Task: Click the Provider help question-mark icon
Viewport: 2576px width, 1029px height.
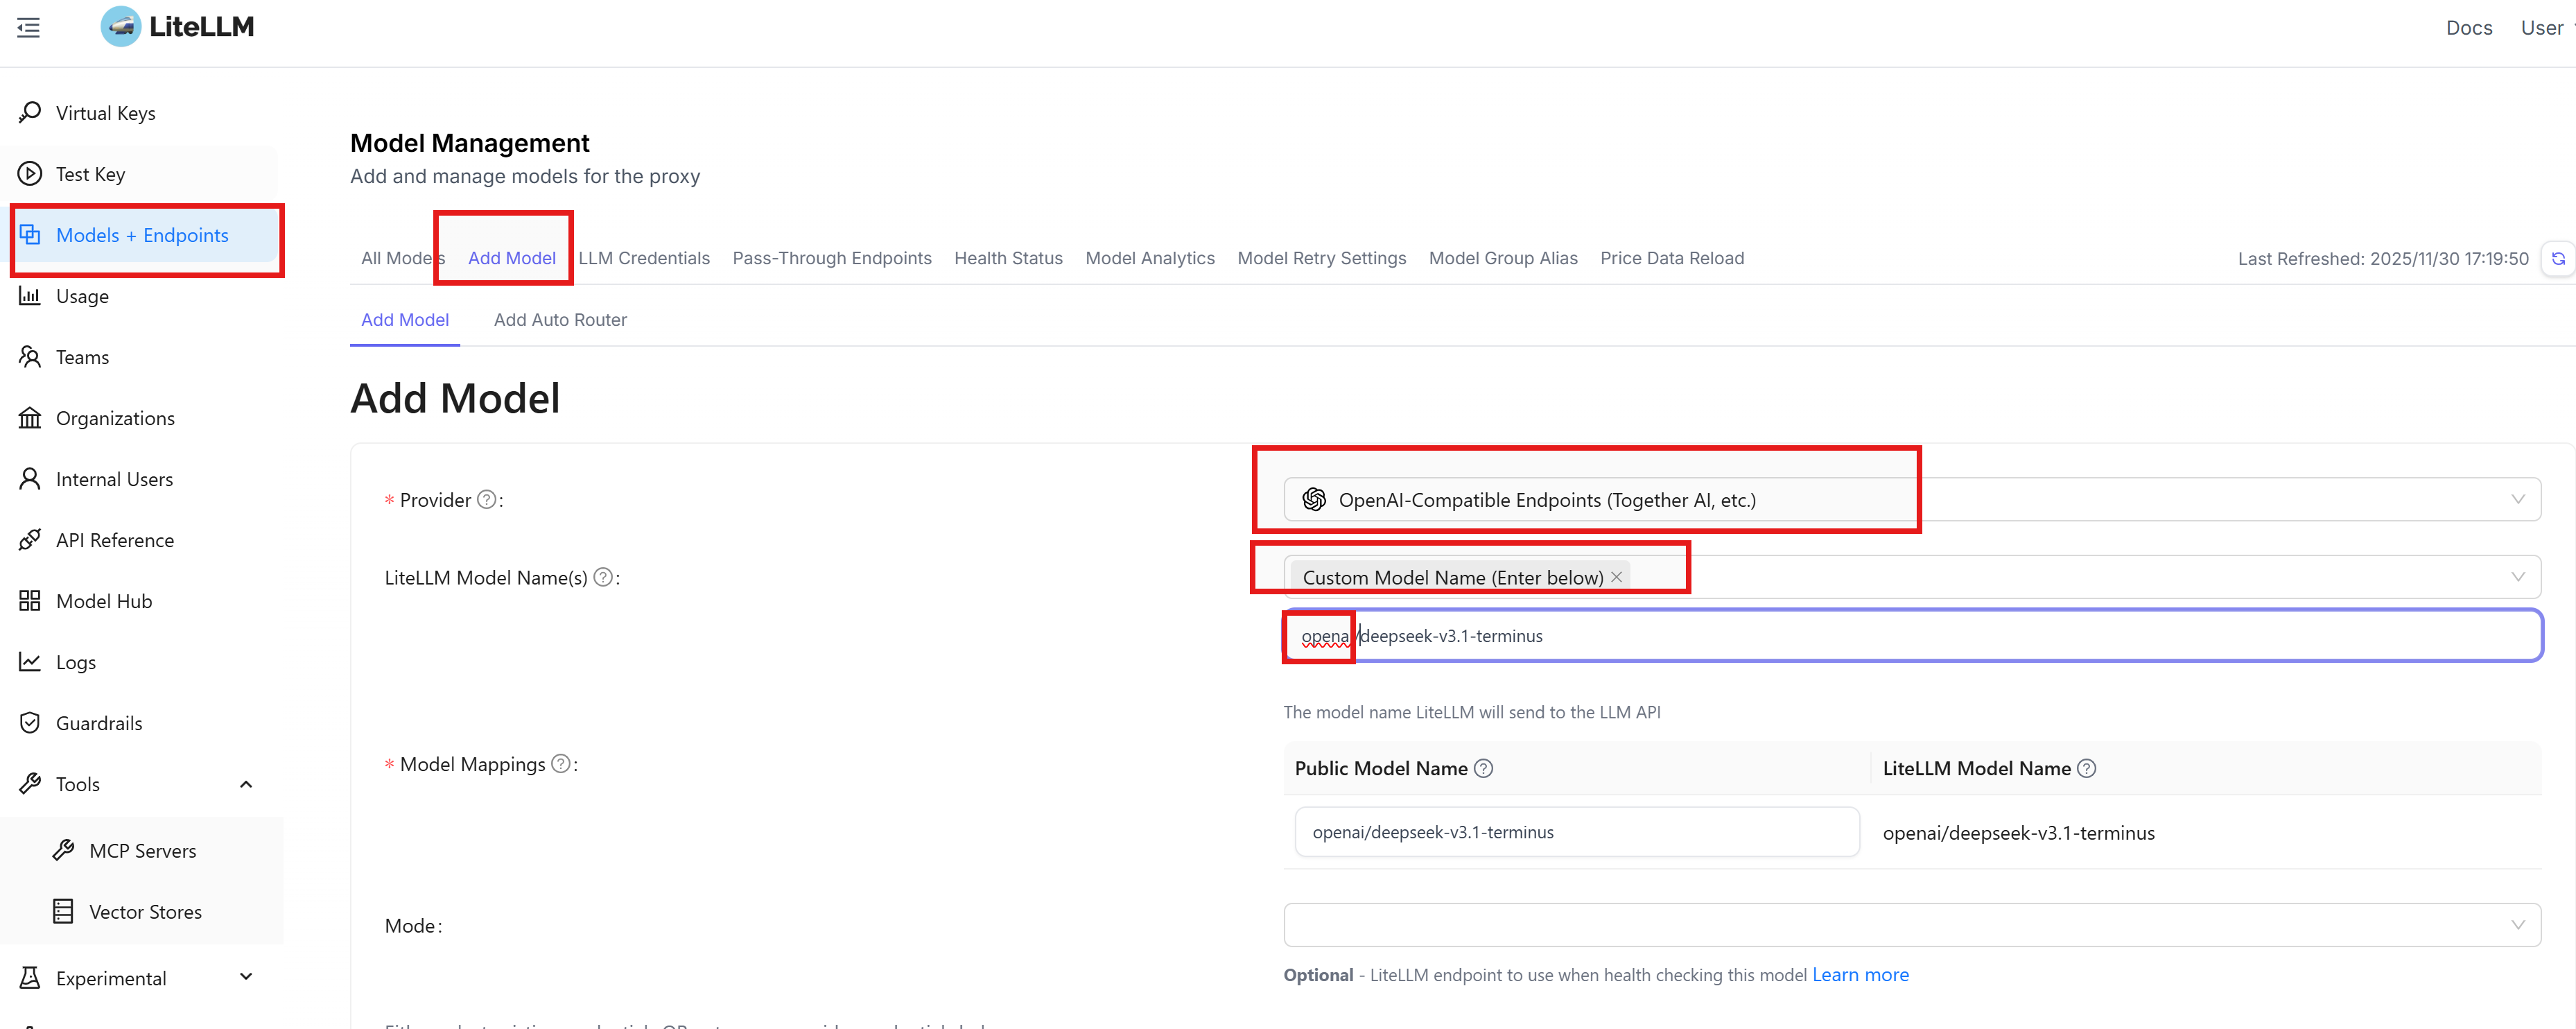Action: (x=486, y=499)
